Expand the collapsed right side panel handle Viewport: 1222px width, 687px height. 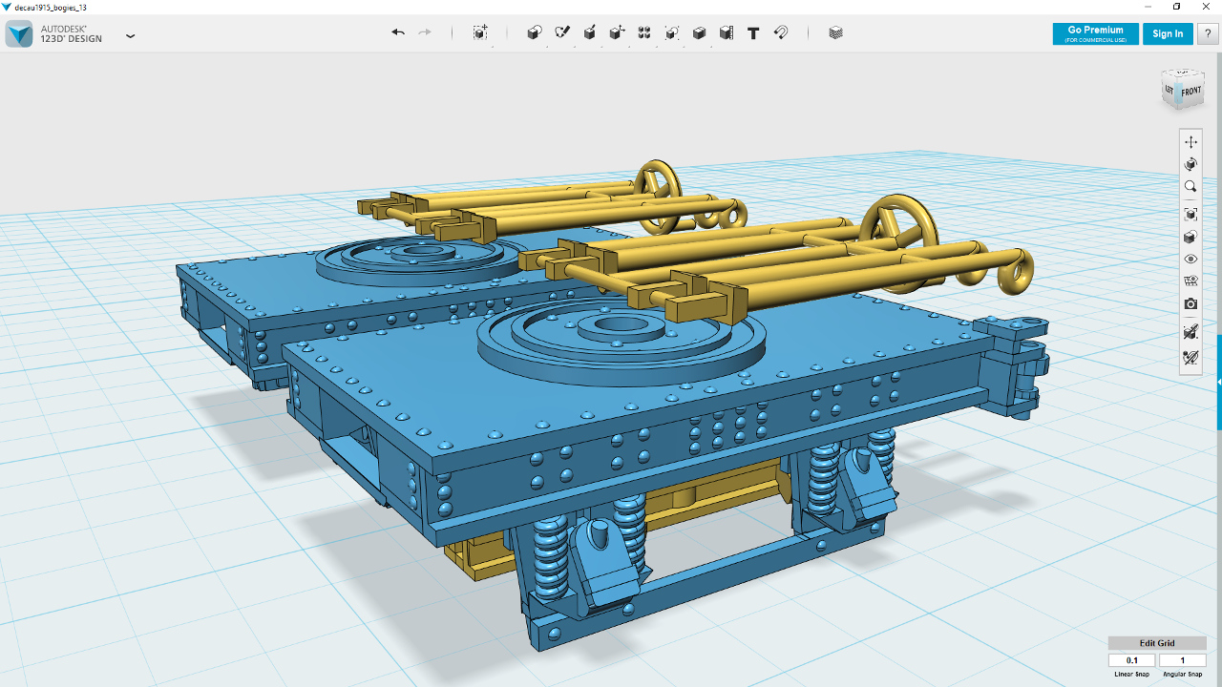1219,382
